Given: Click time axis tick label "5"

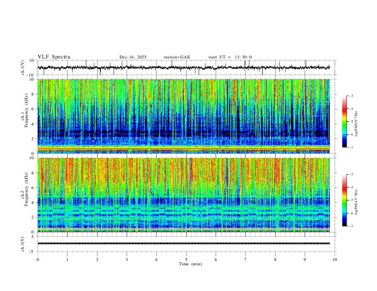Looking at the screenshot, I should pos(186,260).
